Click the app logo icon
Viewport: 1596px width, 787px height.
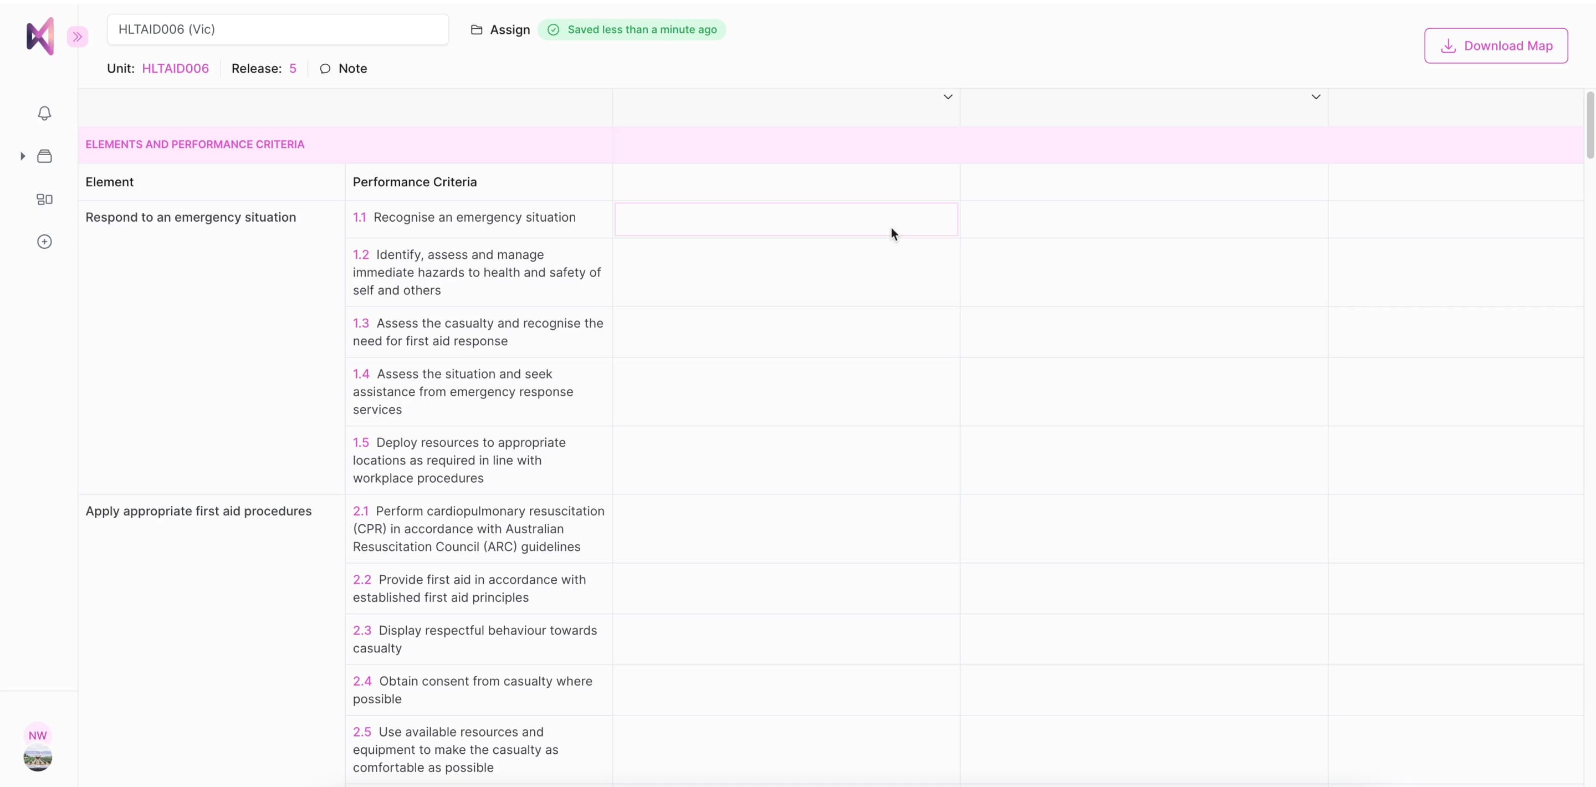[40, 37]
